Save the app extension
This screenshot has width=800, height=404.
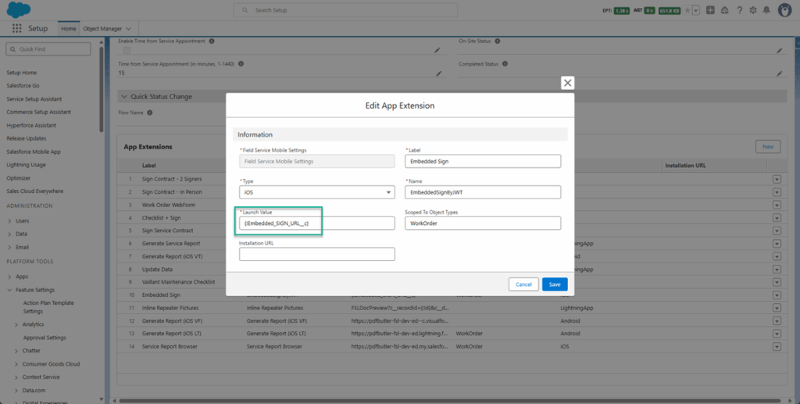click(x=555, y=284)
